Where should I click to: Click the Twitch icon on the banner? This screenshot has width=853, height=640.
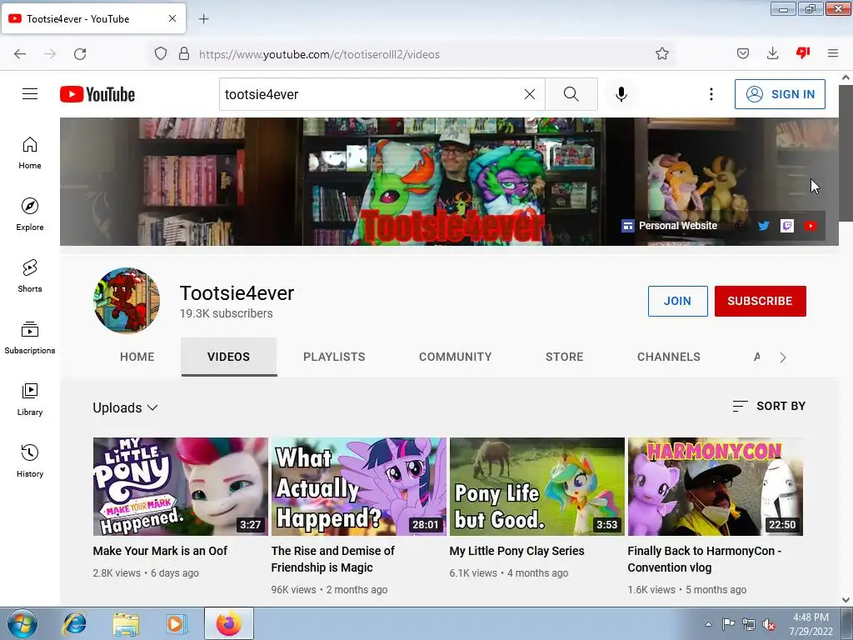click(x=787, y=226)
